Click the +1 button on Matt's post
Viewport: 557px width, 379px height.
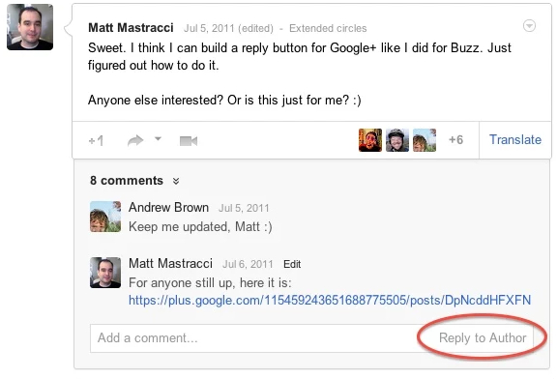pos(96,140)
